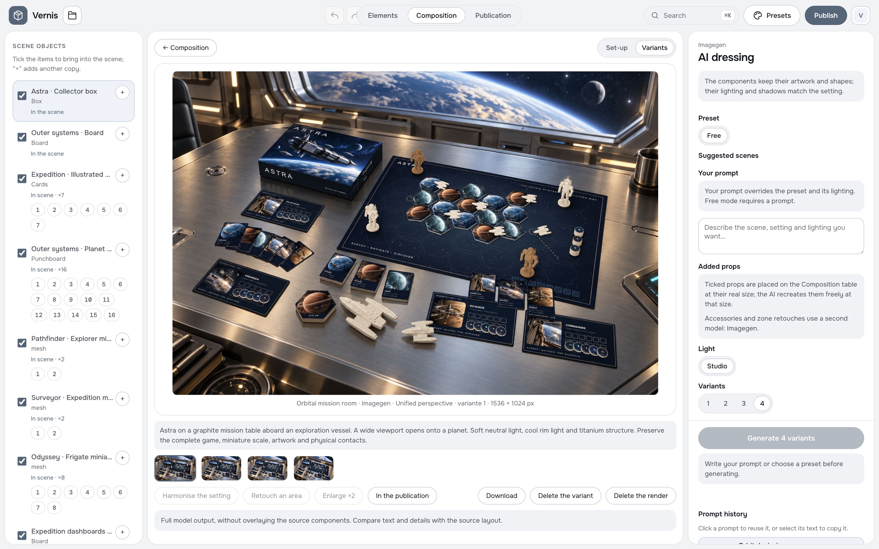This screenshot has height=549, width=879.
Task: Add a copy of Expedition Illustrated cards
Action: pos(123,175)
